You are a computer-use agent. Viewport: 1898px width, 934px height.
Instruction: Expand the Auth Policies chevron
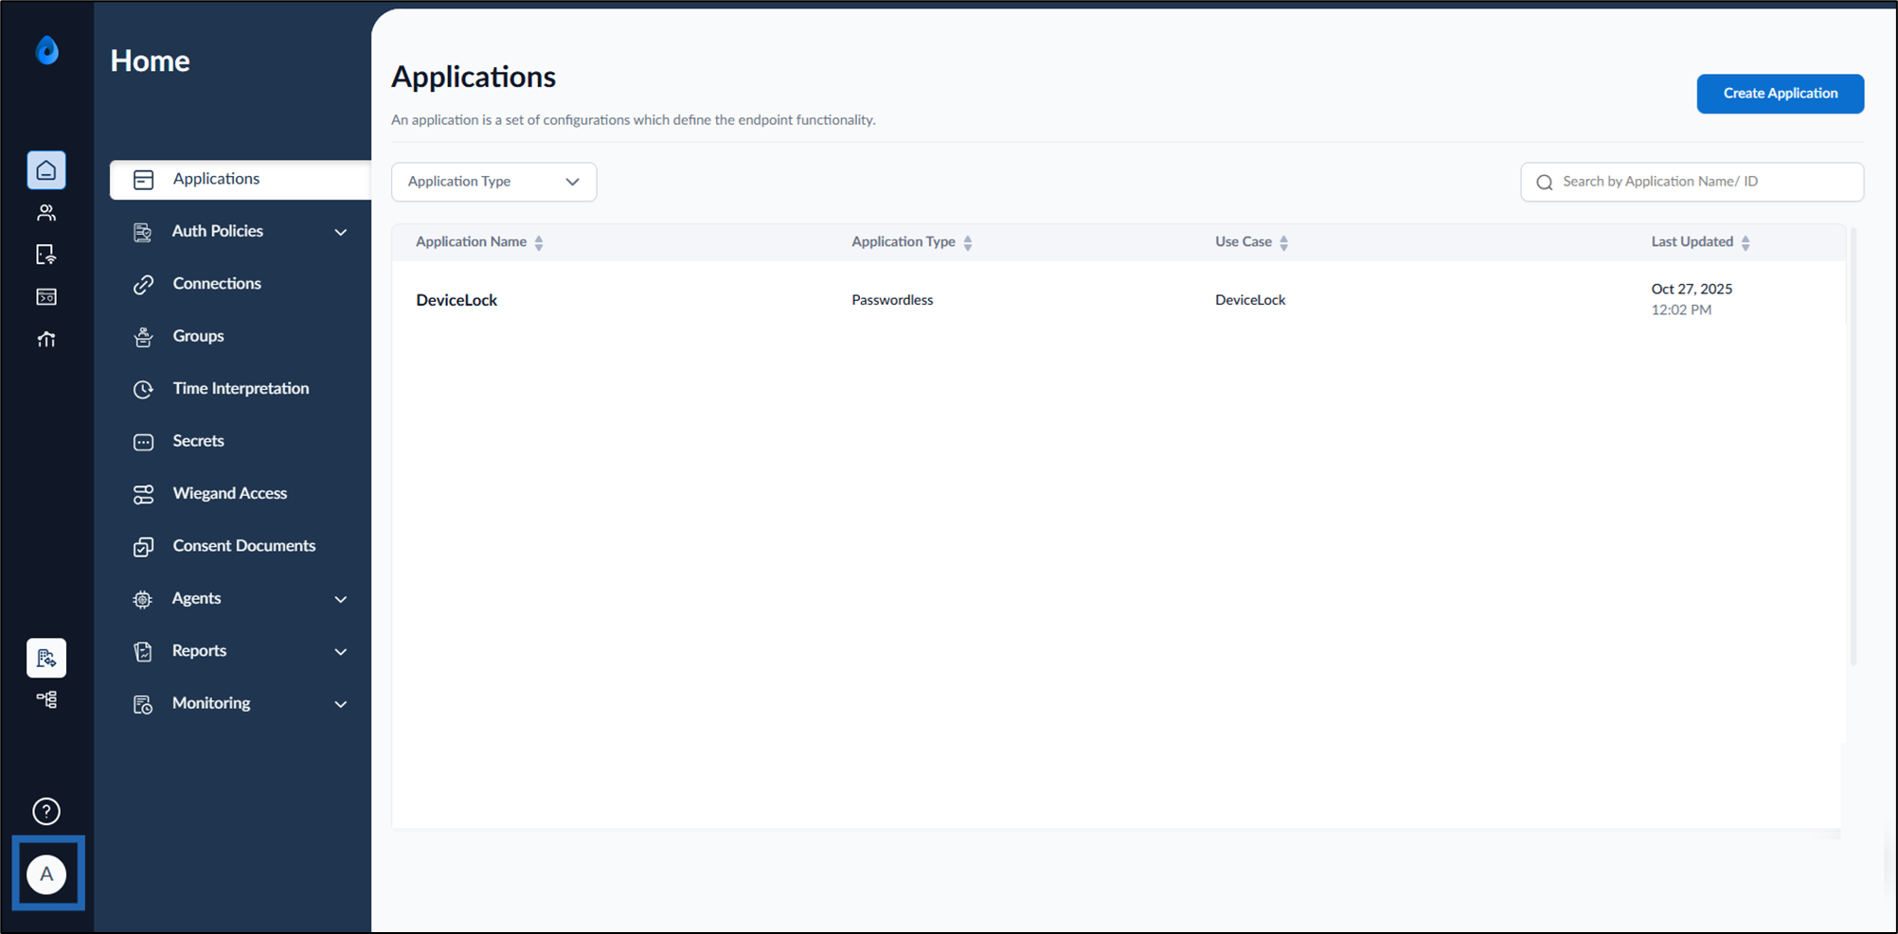[341, 232]
